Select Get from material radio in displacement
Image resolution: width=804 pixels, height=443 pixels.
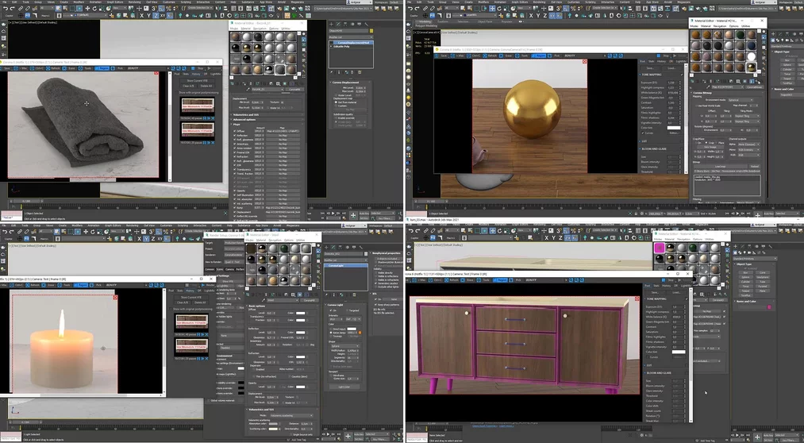coord(336,102)
